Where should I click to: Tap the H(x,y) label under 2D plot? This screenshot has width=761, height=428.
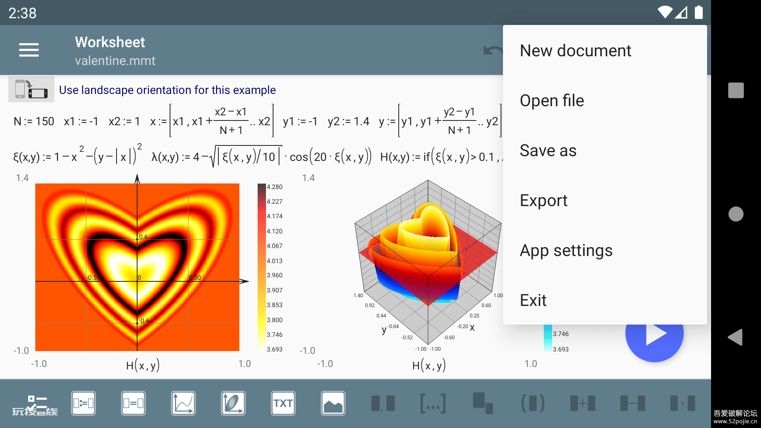143,365
